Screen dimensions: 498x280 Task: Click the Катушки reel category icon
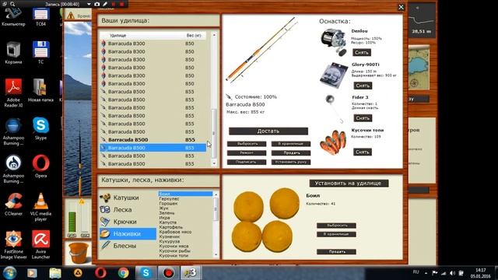tap(105, 198)
